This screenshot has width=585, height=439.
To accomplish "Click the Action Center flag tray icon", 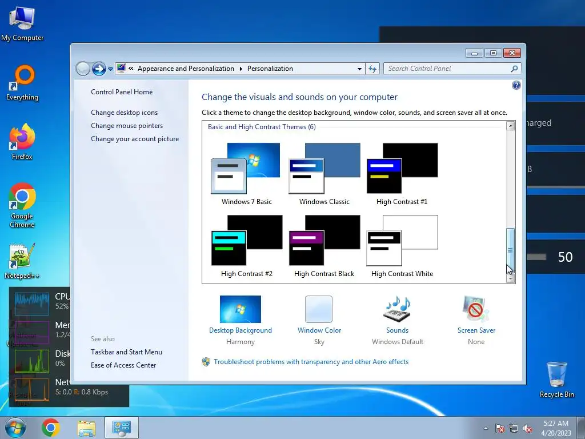I will (499, 429).
